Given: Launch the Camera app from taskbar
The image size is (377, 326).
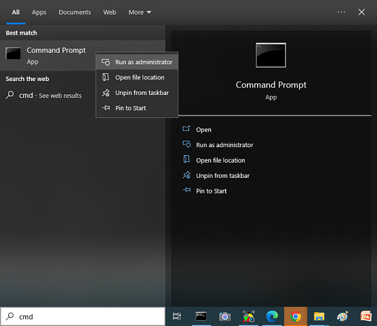Looking at the screenshot, I should click(x=224, y=317).
